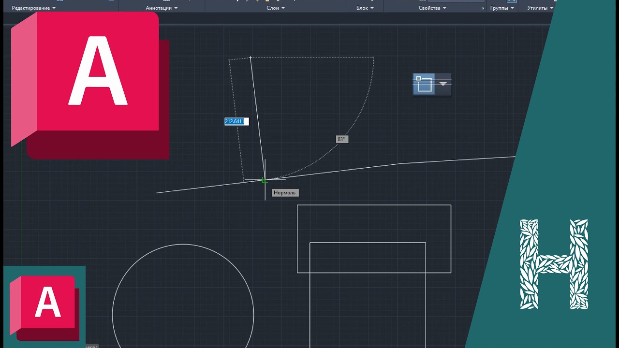Open the Свойства panel dialog launcher arrow
Image resolution: width=619 pixels, height=348 pixels.
(x=483, y=9)
